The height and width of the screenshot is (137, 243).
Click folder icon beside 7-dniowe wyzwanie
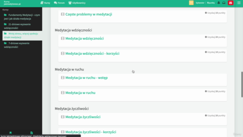(5, 43)
